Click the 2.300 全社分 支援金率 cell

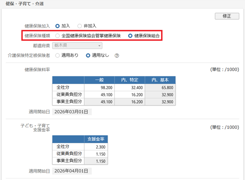click(x=96, y=147)
